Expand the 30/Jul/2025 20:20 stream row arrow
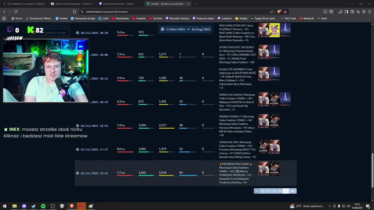The image size is (374, 210). click(x=77, y=33)
